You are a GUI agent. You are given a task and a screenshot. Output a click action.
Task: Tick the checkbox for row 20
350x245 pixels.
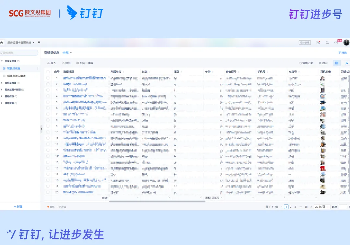point(48,192)
